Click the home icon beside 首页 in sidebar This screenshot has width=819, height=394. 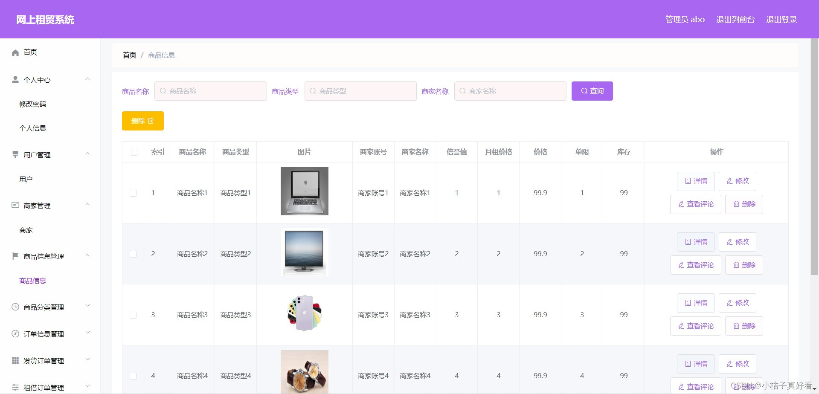click(15, 52)
